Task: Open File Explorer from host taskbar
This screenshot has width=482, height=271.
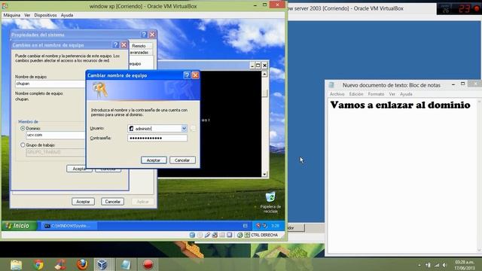Action: (16, 264)
